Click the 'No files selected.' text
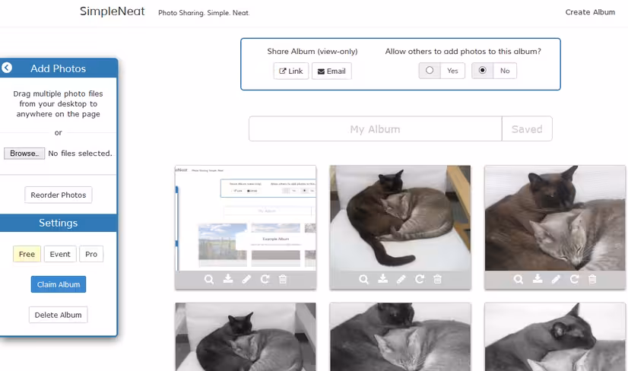 tap(80, 154)
